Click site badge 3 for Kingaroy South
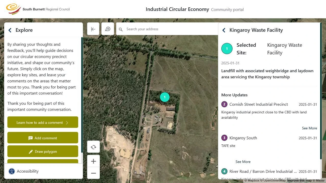Viewport: 326px width, 183px height. [224, 138]
